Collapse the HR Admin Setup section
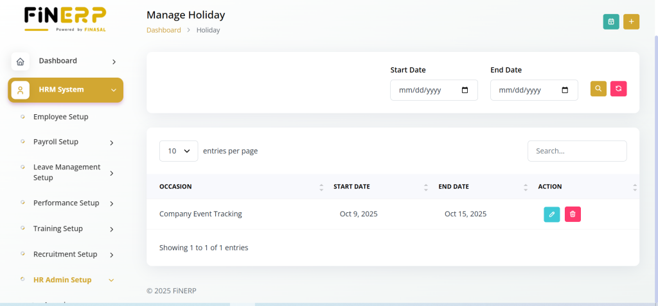The height and width of the screenshot is (306, 658). coord(111,280)
